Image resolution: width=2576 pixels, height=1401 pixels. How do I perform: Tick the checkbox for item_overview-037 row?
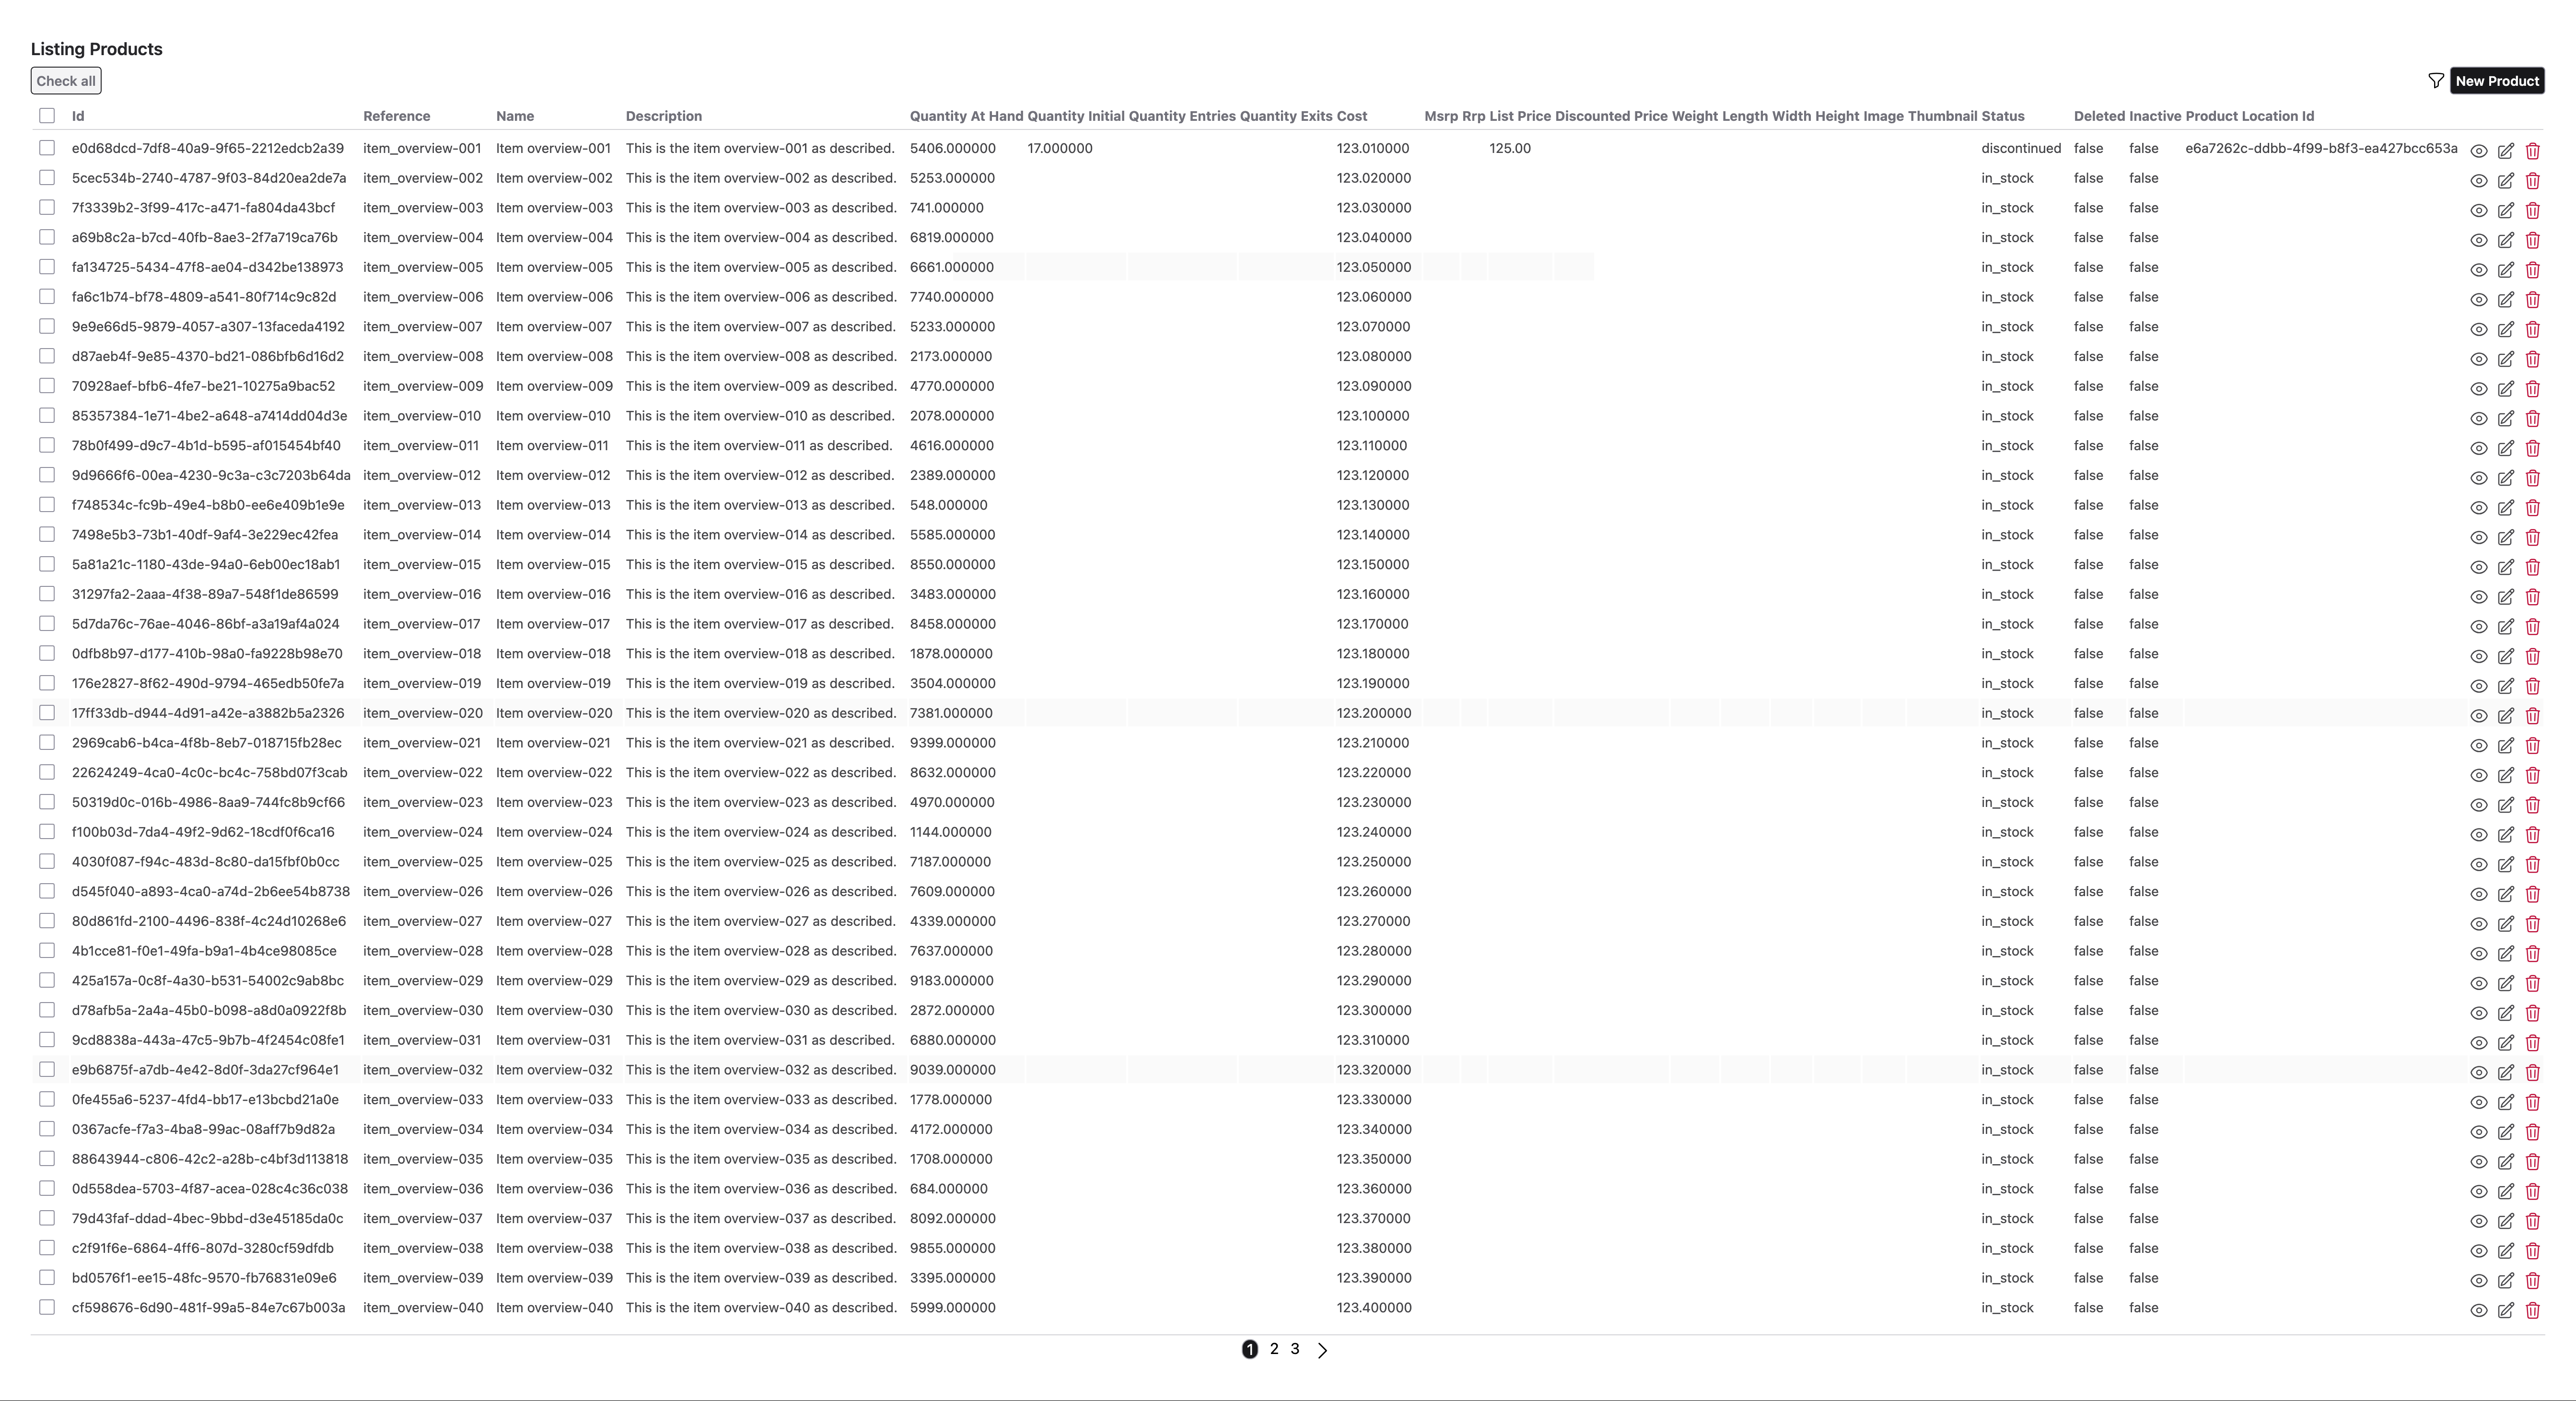(x=47, y=1218)
